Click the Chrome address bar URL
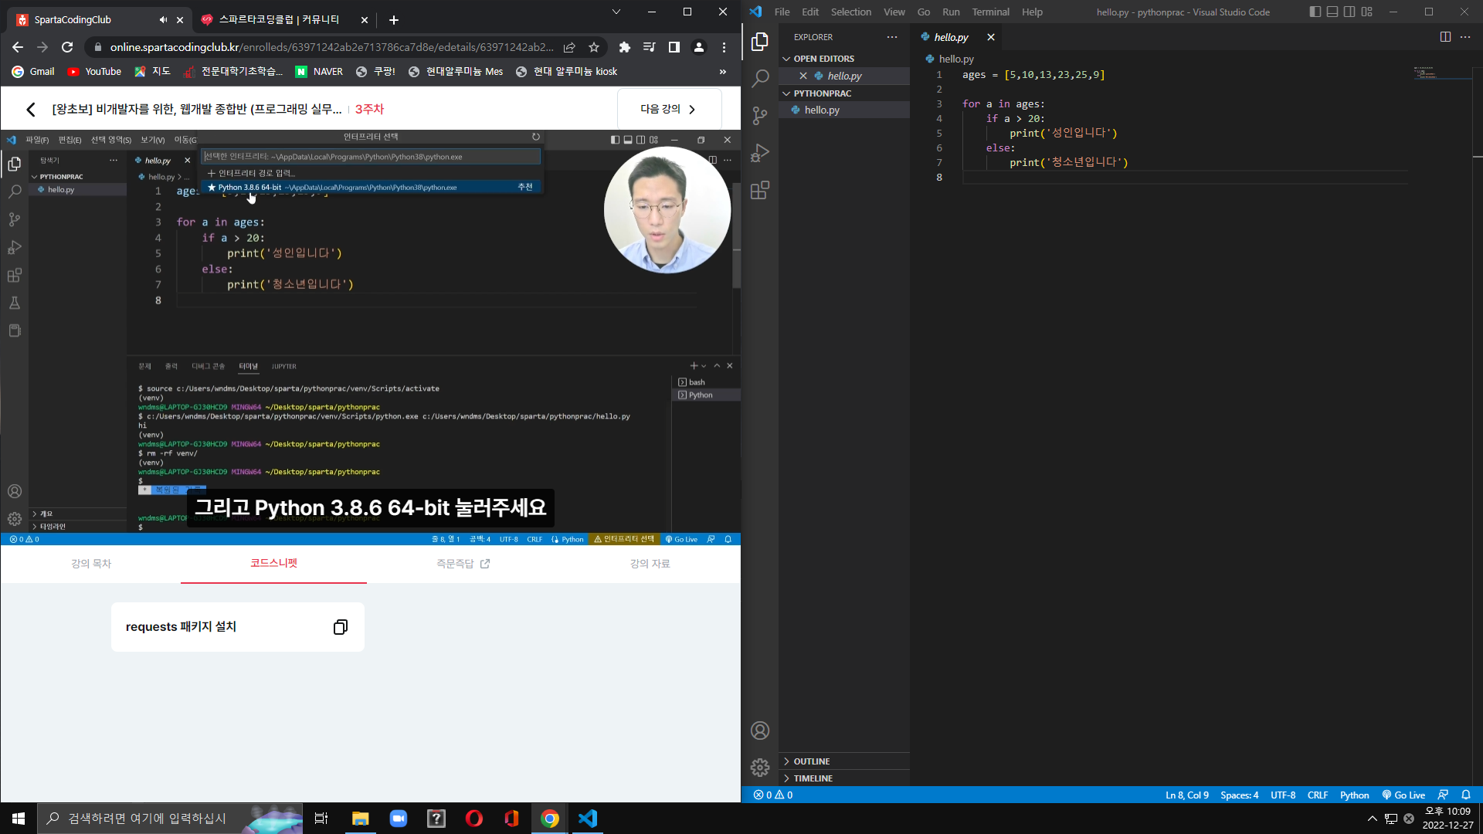 [332, 47]
